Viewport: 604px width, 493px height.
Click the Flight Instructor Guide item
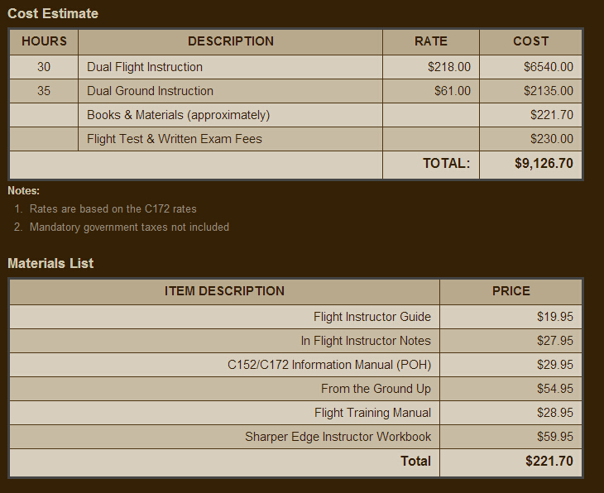click(x=372, y=317)
